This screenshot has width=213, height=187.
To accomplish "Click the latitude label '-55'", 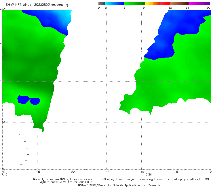I will [3, 122].
